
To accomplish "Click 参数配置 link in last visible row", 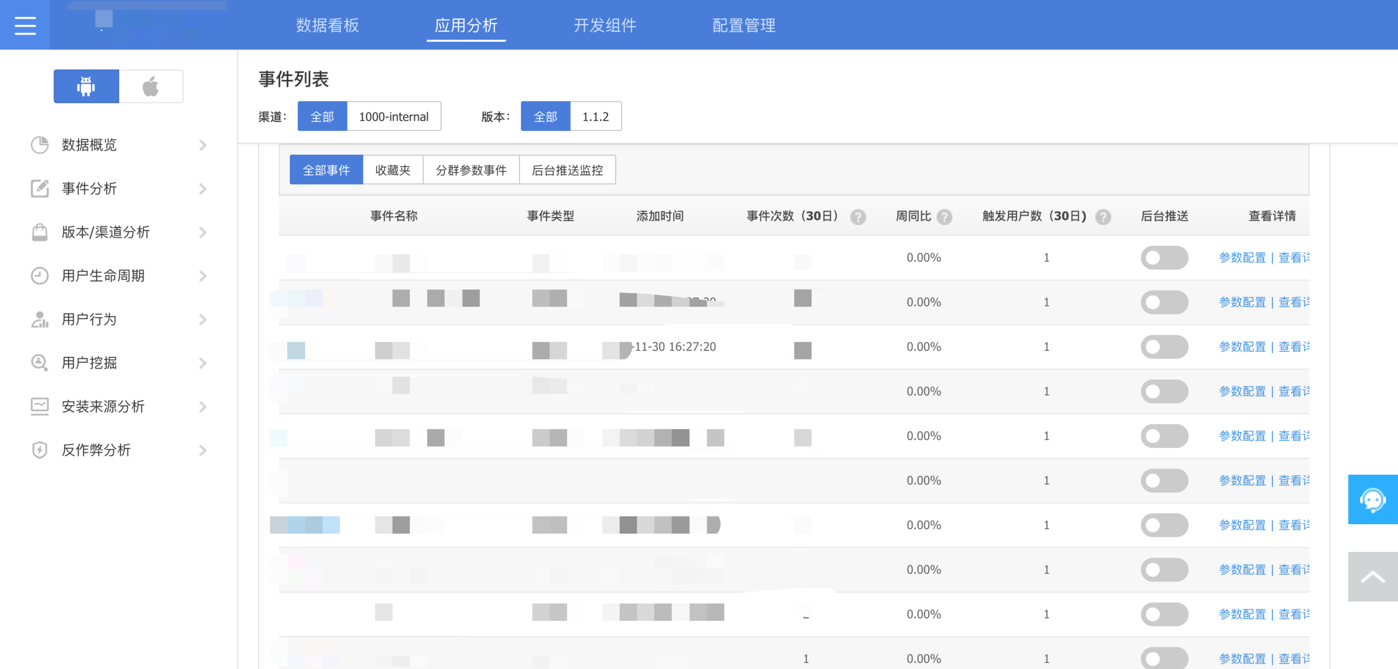I will [1242, 659].
